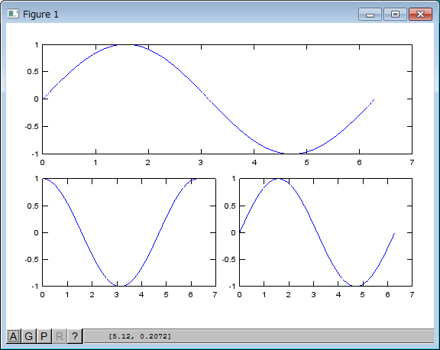Click the minimum of the bottom-left cosine curve
This screenshot has height=350, width=440.
tap(121, 286)
